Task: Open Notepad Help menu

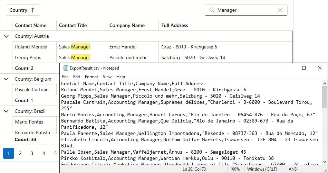Action: [120, 77]
